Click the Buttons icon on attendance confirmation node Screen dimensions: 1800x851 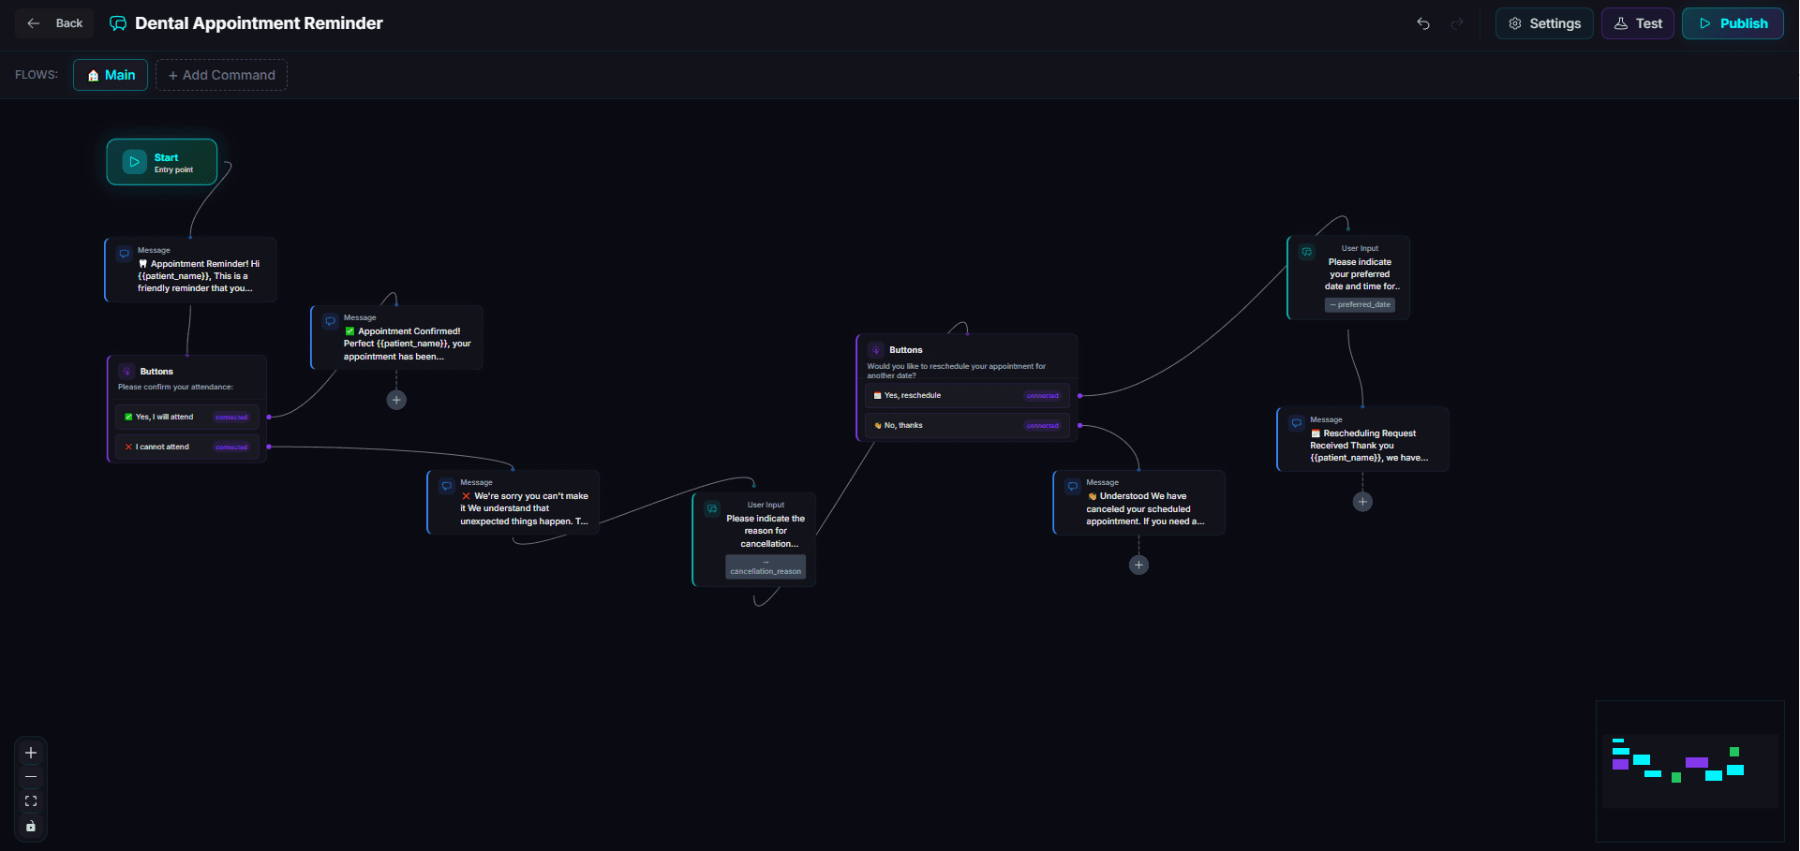coord(128,372)
